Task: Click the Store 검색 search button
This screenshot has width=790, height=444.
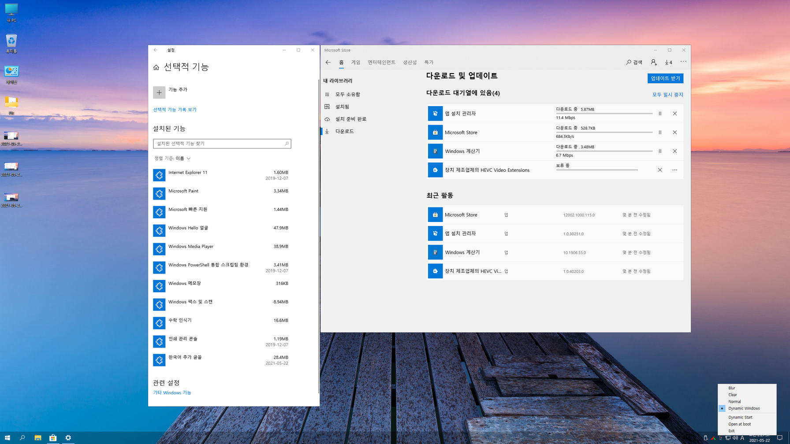Action: pos(634,62)
